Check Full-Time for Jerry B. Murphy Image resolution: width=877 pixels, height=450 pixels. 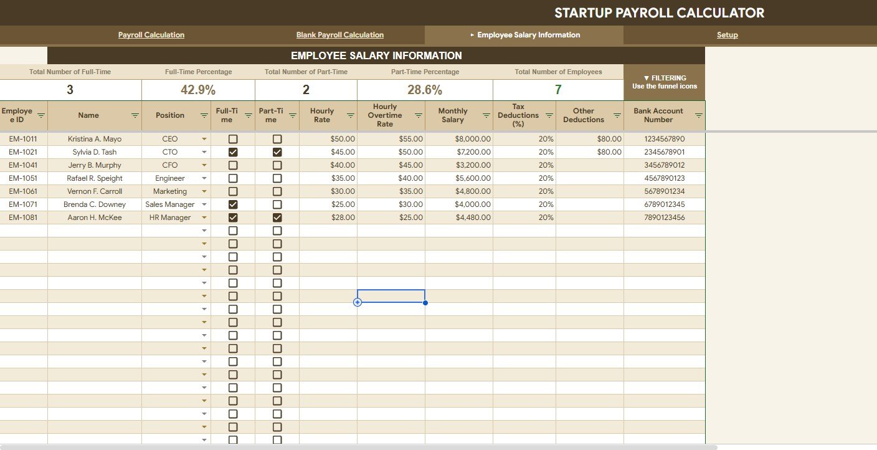tap(233, 165)
